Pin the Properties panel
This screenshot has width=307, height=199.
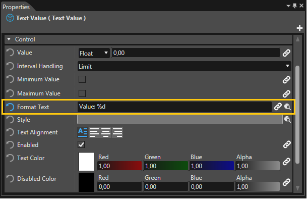coord(295,6)
